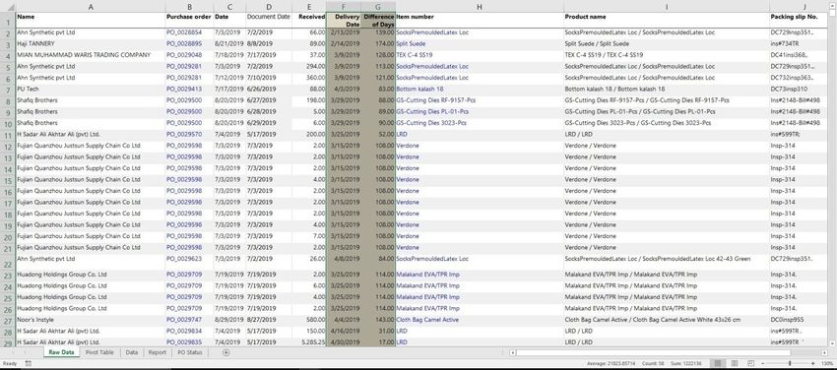837x370 pixels.
Task: Open the Data sheet tab
Action: coord(131,352)
